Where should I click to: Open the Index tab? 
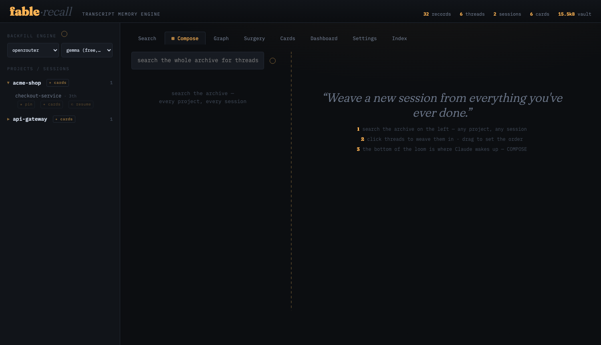(399, 39)
